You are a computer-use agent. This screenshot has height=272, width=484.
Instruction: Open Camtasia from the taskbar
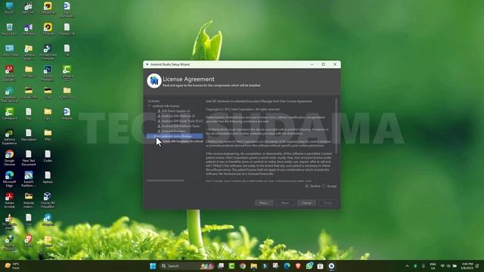[x=231, y=266]
